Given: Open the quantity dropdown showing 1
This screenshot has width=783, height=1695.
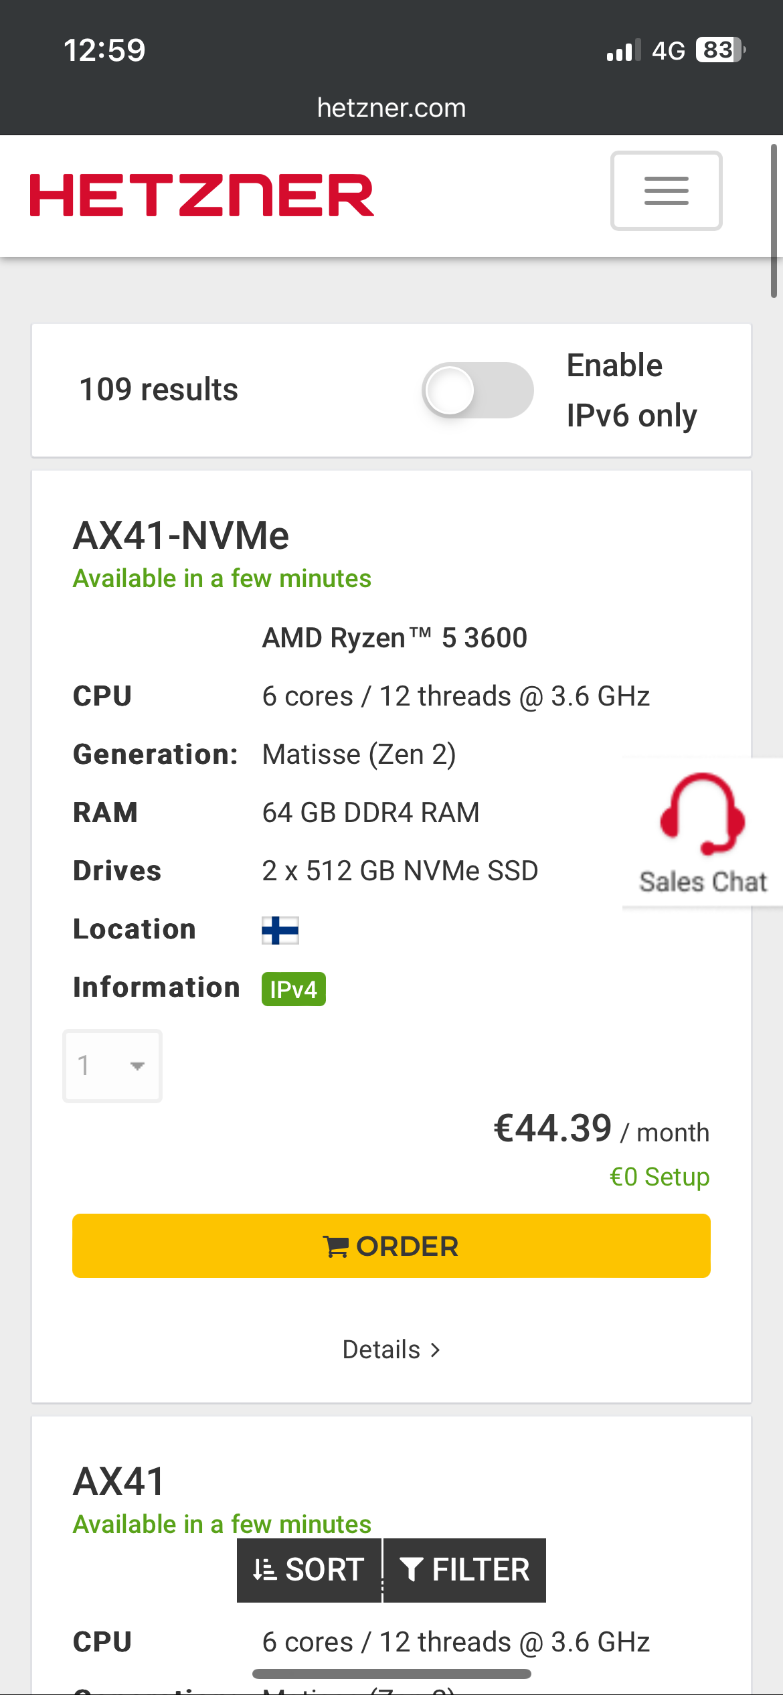Looking at the screenshot, I should point(112,1066).
